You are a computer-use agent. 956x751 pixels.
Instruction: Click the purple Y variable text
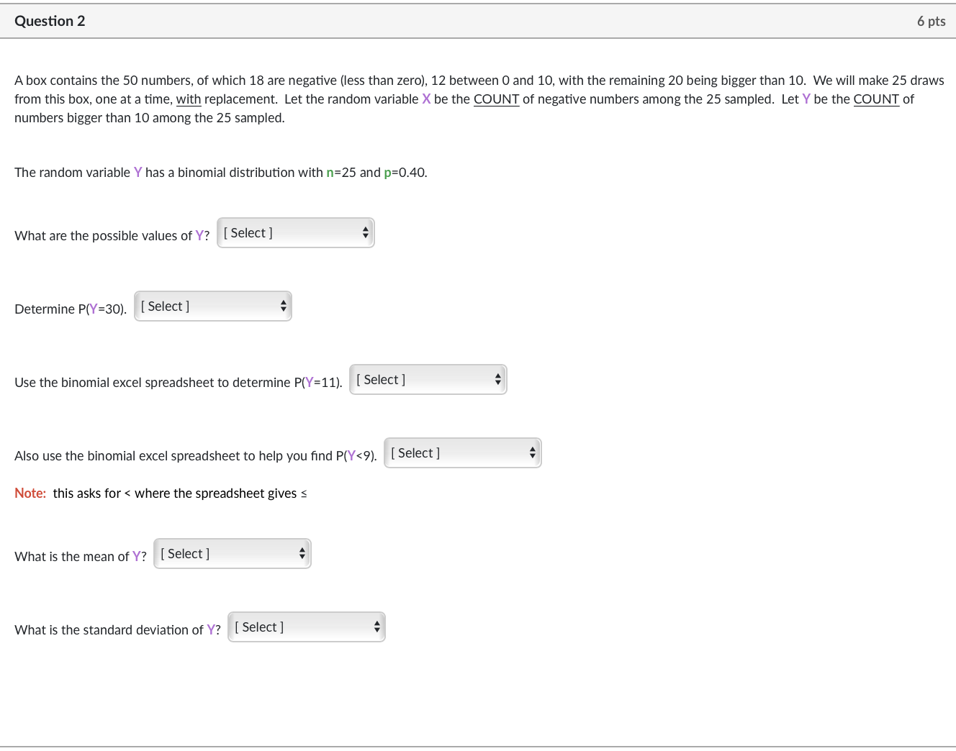coord(137,173)
